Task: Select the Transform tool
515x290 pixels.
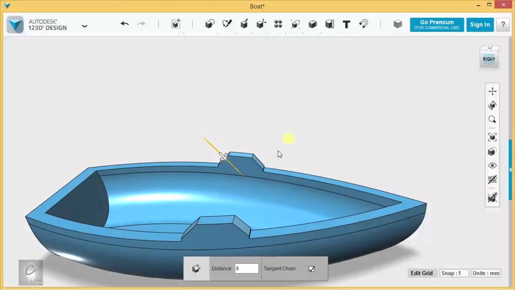Action: (176, 24)
